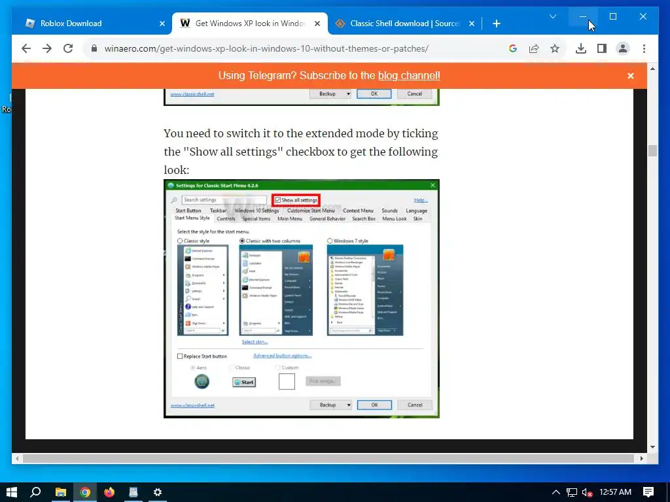The width and height of the screenshot is (670, 502).
Task: Click the network icon in the system tray
Action: pos(571,492)
